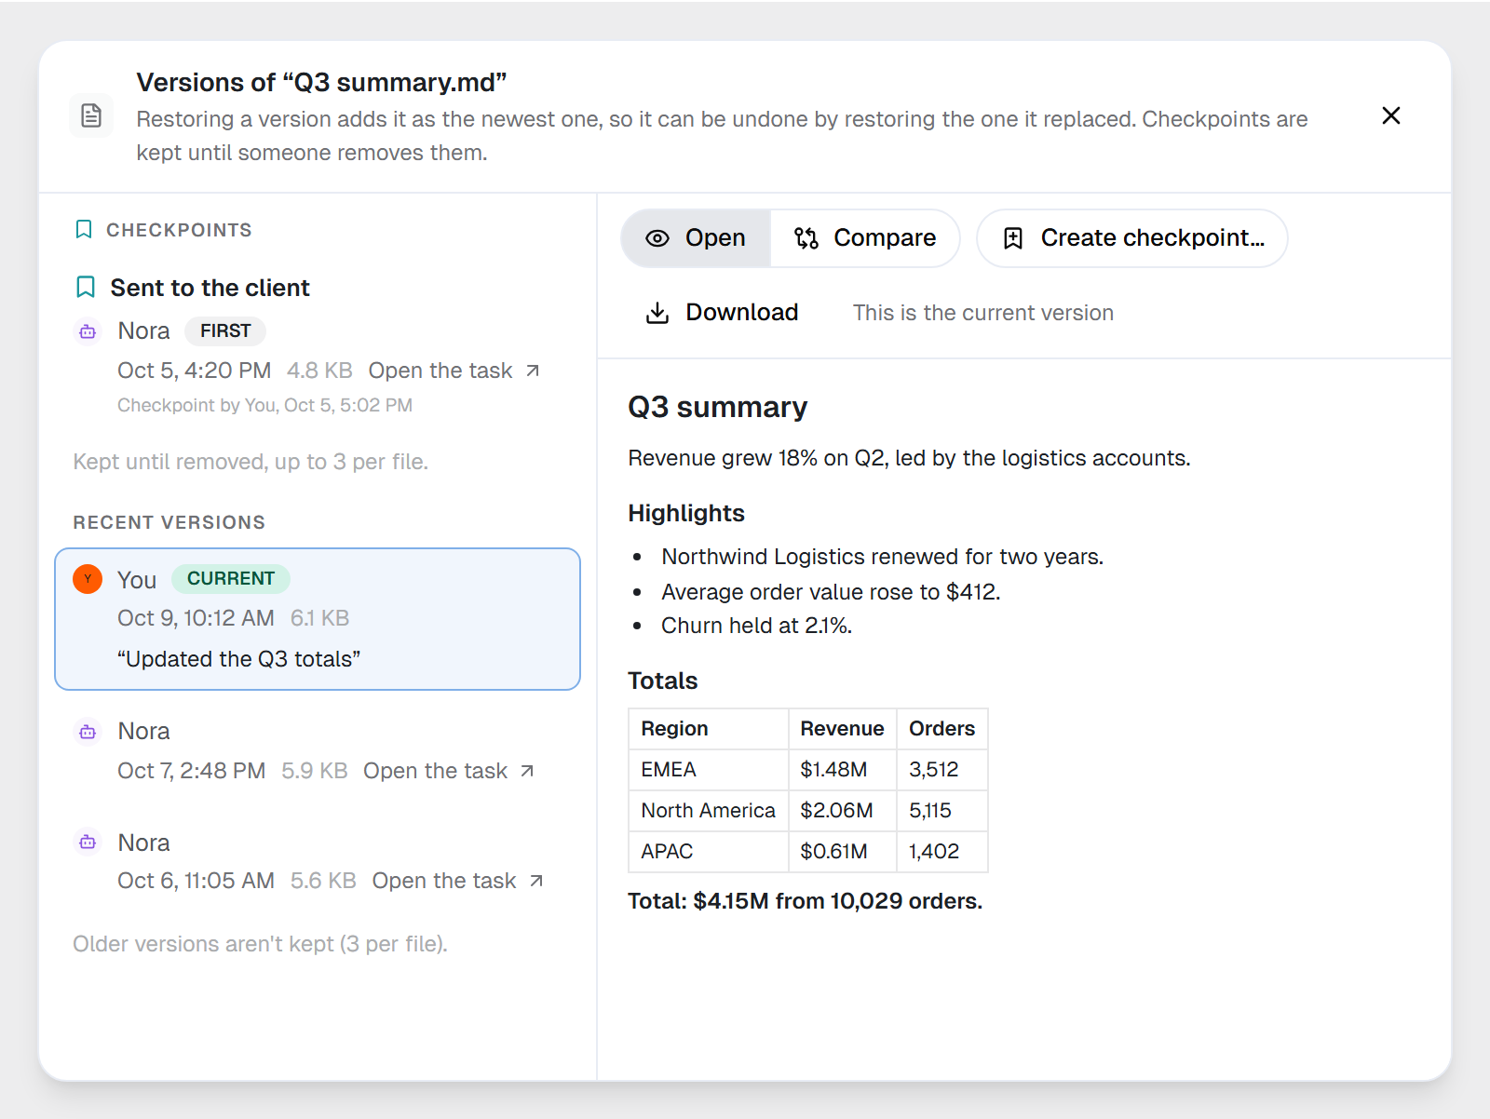This screenshot has width=1490, height=1119.
Task: Click the Northwind Logistics renewed bullet
Action: (x=882, y=557)
